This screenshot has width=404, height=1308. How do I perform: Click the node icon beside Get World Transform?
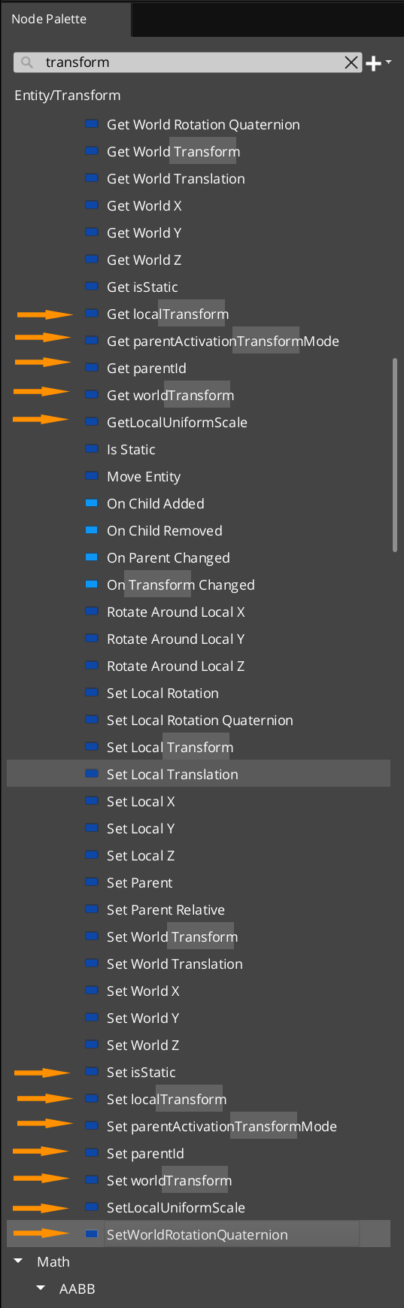[92, 151]
